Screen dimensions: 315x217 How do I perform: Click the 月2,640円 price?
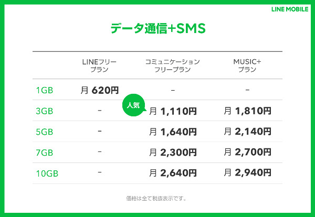point(173,173)
